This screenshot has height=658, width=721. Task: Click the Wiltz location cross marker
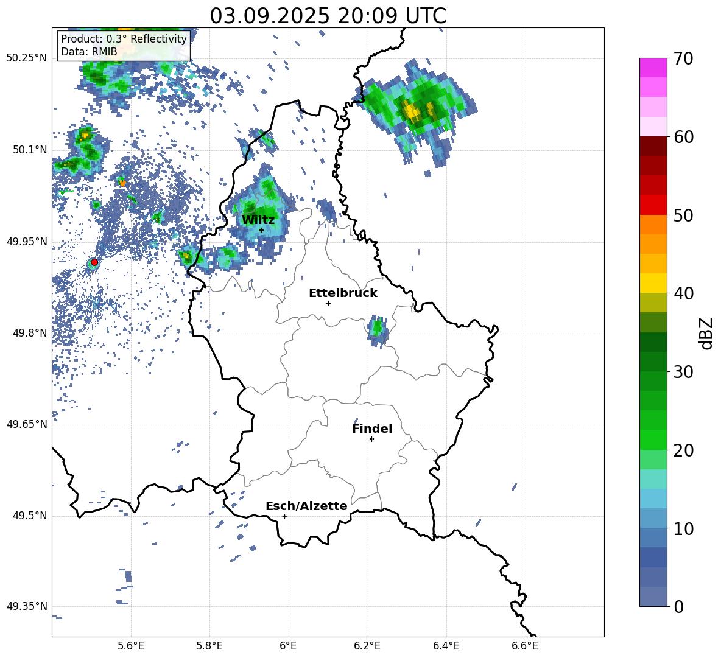coord(262,230)
